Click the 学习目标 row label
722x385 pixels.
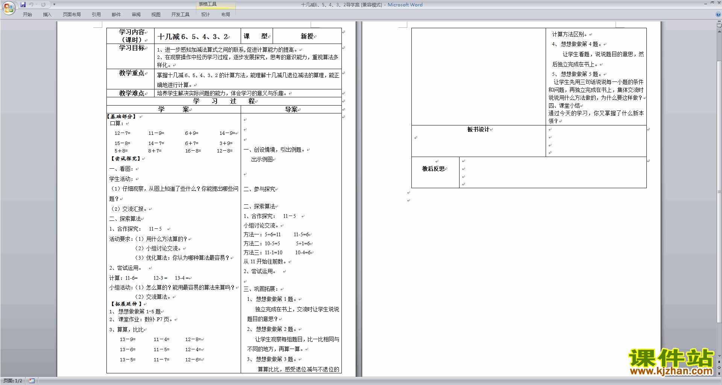tap(132, 48)
